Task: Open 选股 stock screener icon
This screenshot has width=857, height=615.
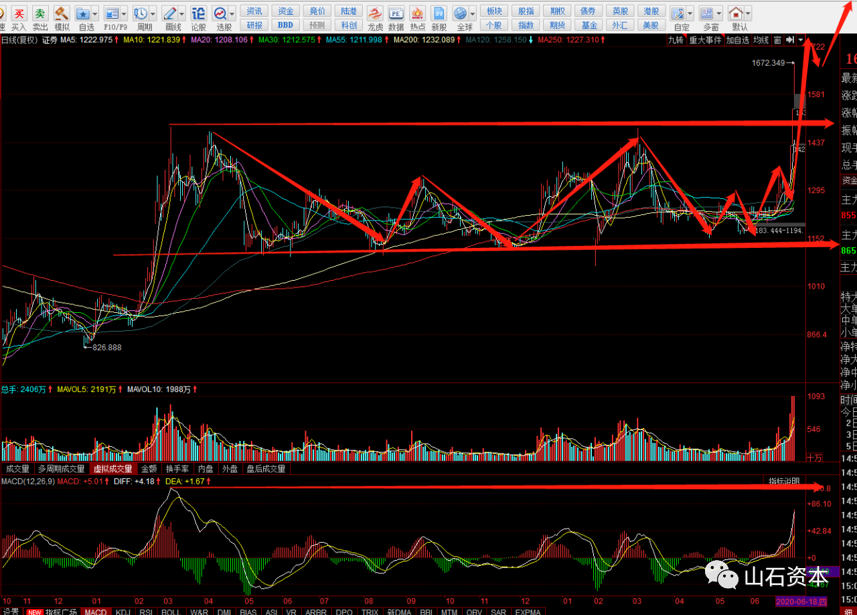Action: tap(220, 13)
